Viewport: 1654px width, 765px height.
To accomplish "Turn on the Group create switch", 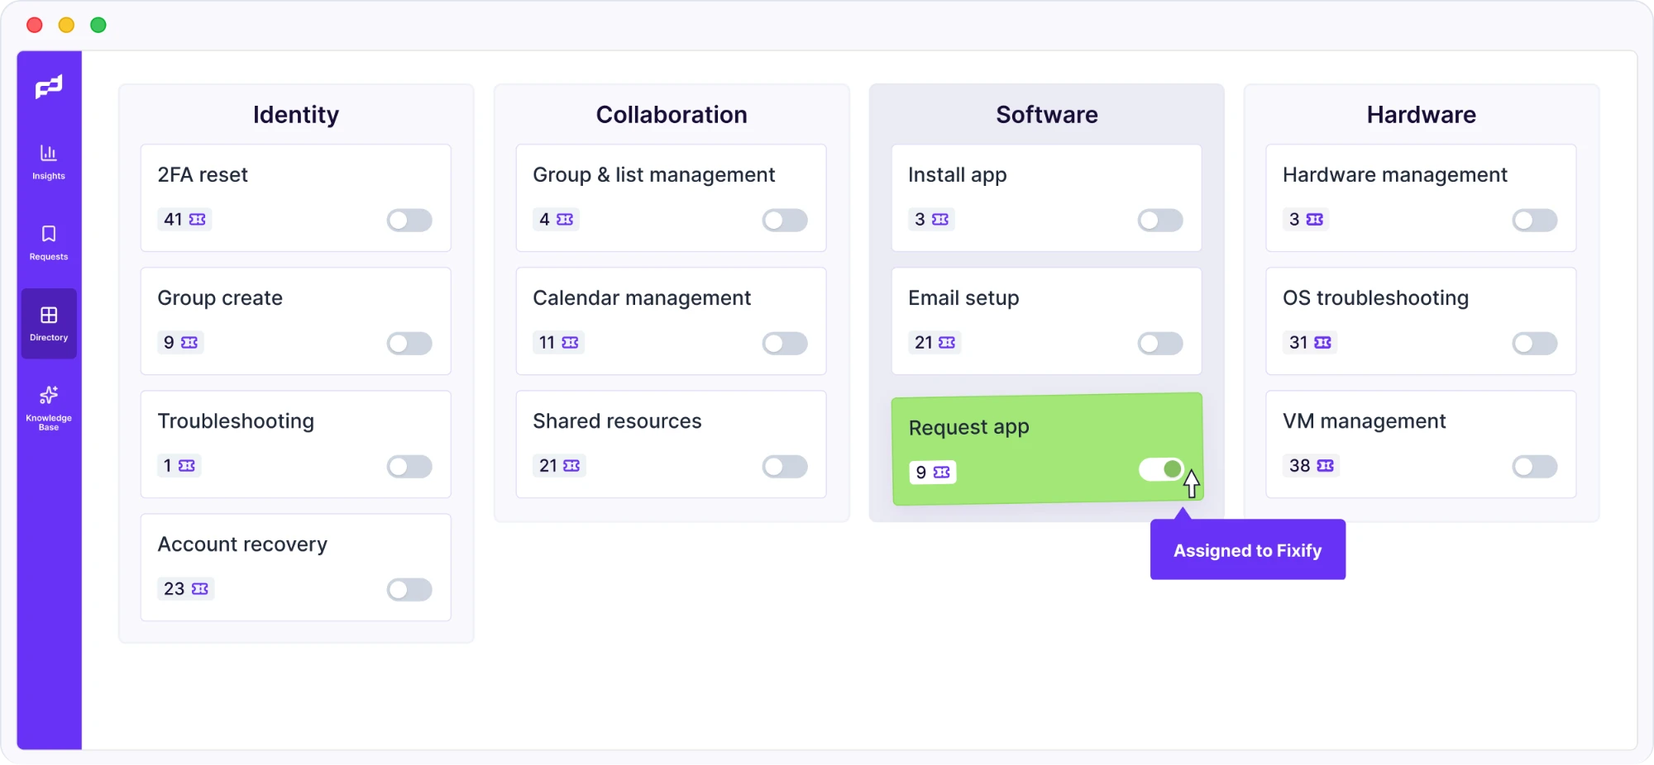I will 409,344.
